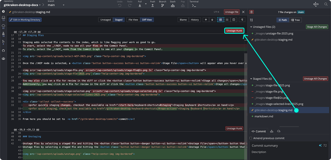Open the Terminal from the toolbar
Viewport: 331px width, 160px height.
point(194,5)
